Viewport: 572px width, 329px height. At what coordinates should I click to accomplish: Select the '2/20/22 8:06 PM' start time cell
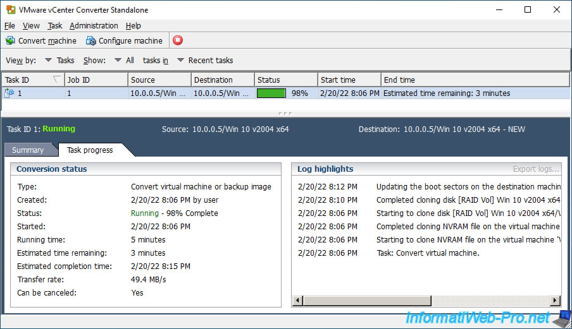click(x=349, y=93)
